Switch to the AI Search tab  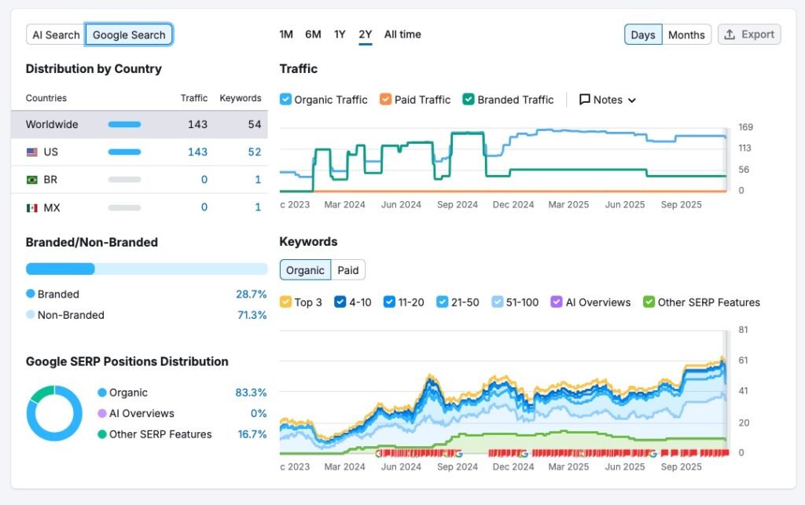(x=56, y=35)
